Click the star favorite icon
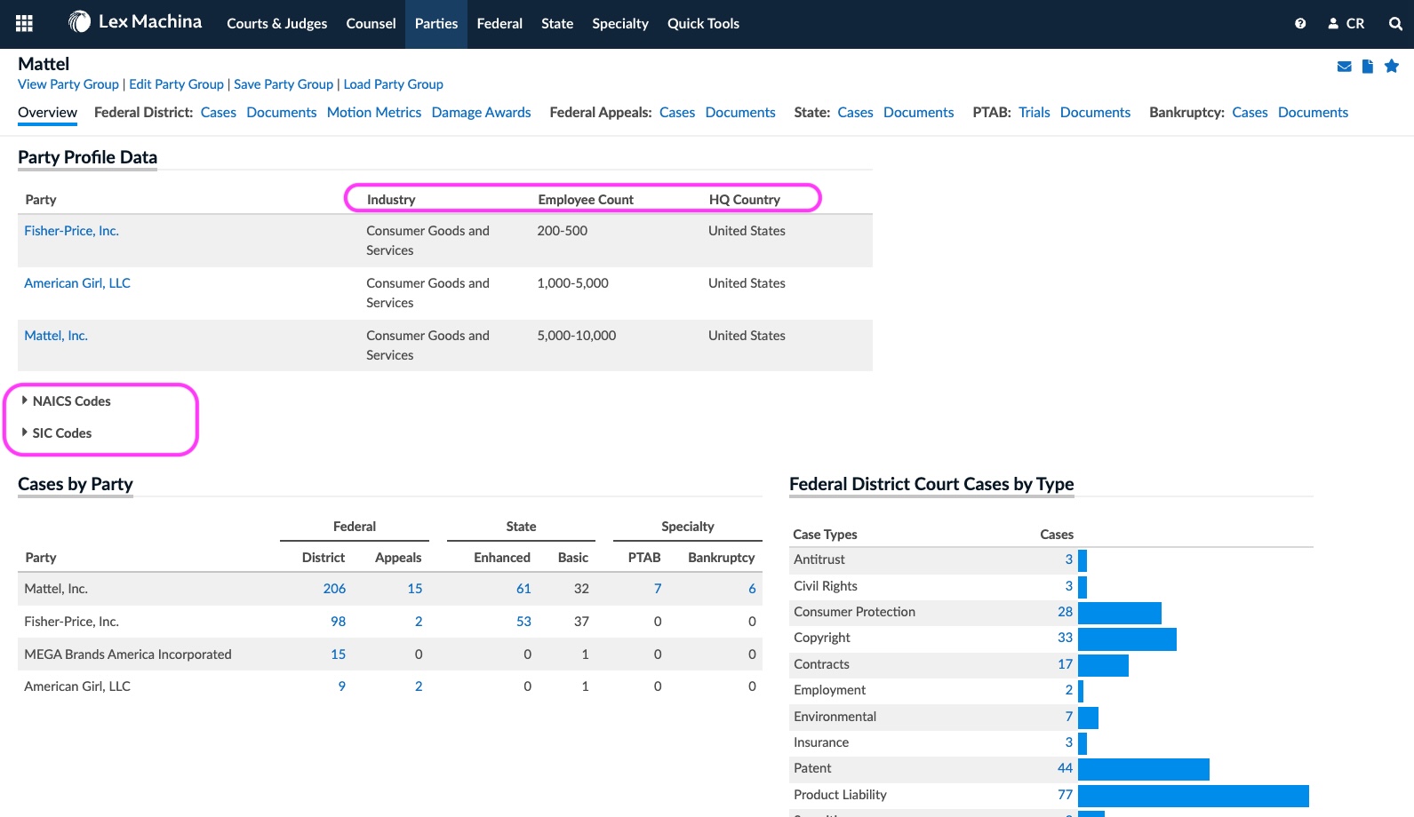This screenshot has width=1414, height=817. click(1392, 66)
